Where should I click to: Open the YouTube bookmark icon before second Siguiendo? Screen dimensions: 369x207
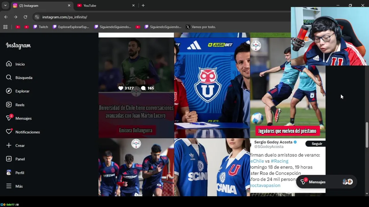(138, 27)
